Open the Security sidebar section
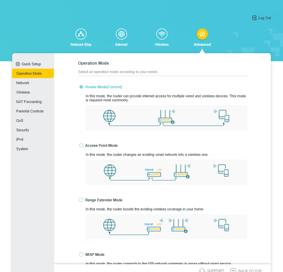This screenshot has width=283, height=272. click(x=23, y=130)
